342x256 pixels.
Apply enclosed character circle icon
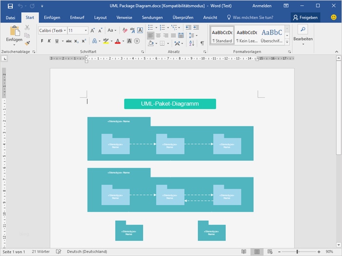[137, 41]
